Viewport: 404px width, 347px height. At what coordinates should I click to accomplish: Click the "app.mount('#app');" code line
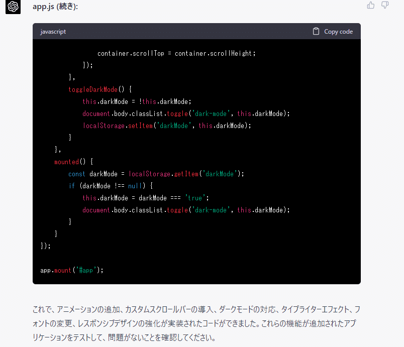coord(72,270)
